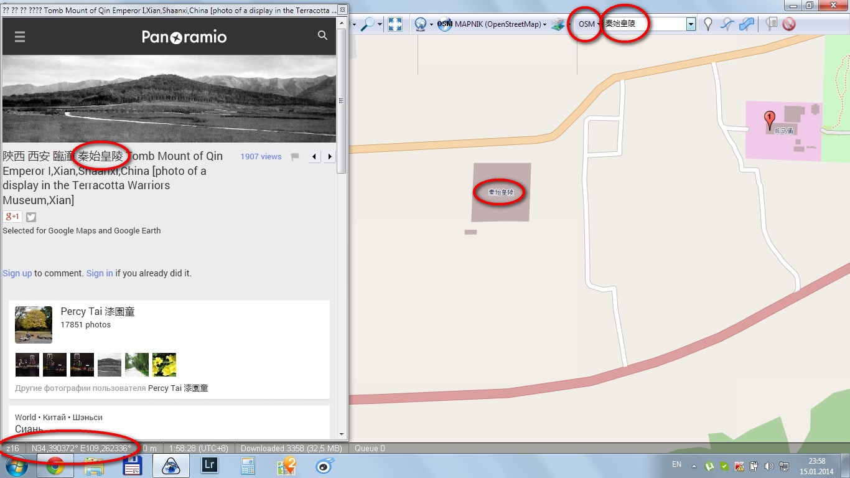Click the search field containing 秦始皇陵

pyautogui.click(x=644, y=24)
